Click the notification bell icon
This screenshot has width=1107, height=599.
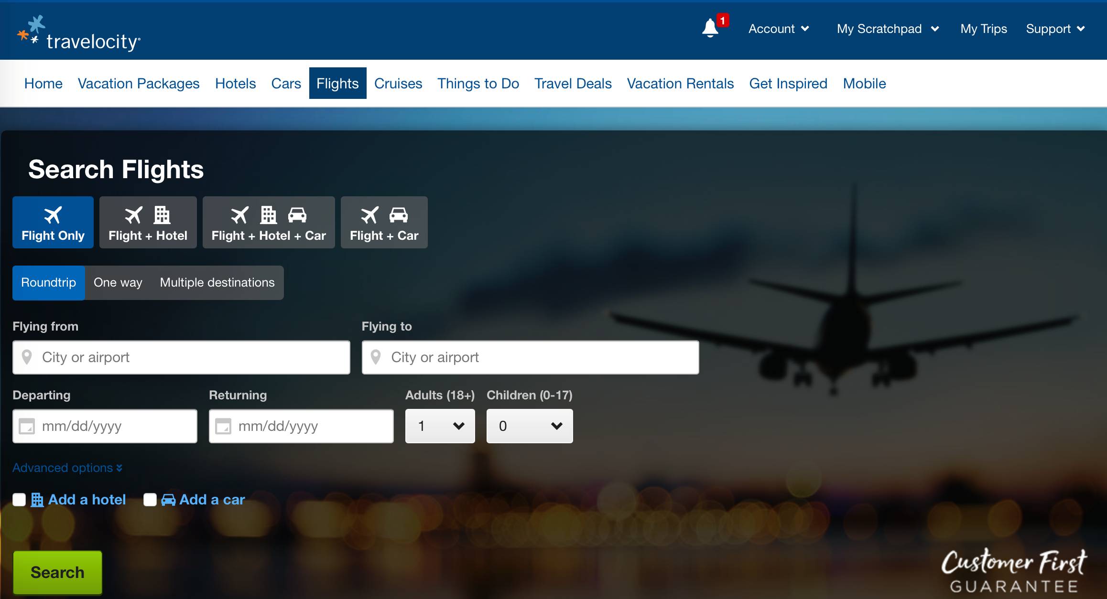coord(710,28)
